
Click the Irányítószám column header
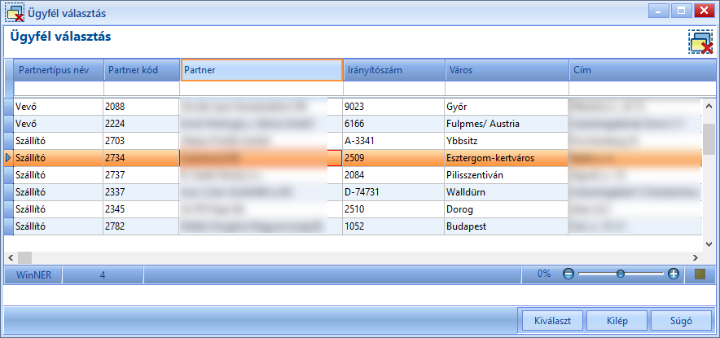(393, 70)
